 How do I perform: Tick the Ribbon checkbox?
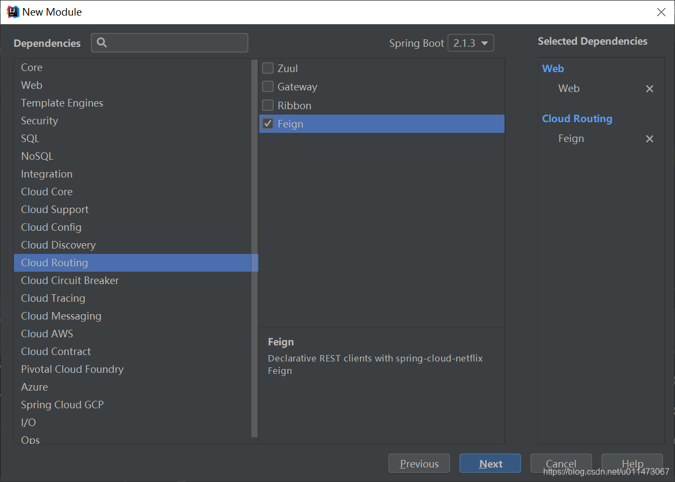coord(268,105)
